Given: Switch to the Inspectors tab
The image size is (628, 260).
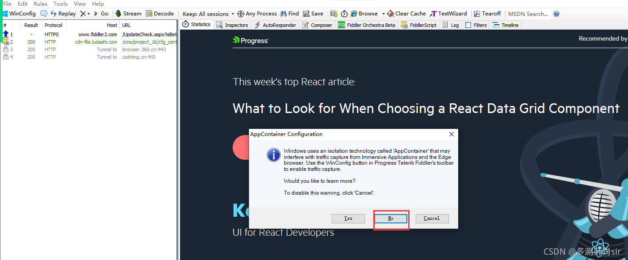Looking at the screenshot, I should [232, 25].
